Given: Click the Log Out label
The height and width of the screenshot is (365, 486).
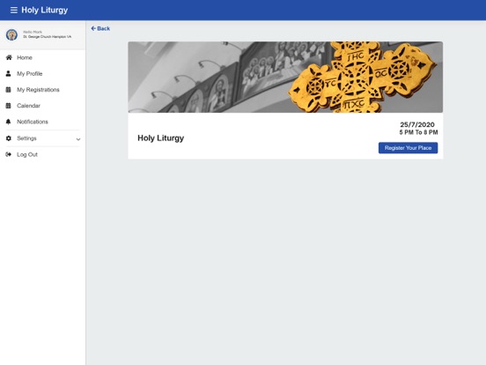Looking at the screenshot, I should tap(27, 154).
